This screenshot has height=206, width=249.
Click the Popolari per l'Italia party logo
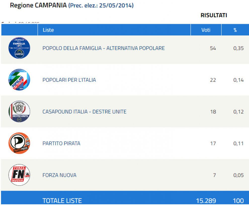tap(19, 80)
